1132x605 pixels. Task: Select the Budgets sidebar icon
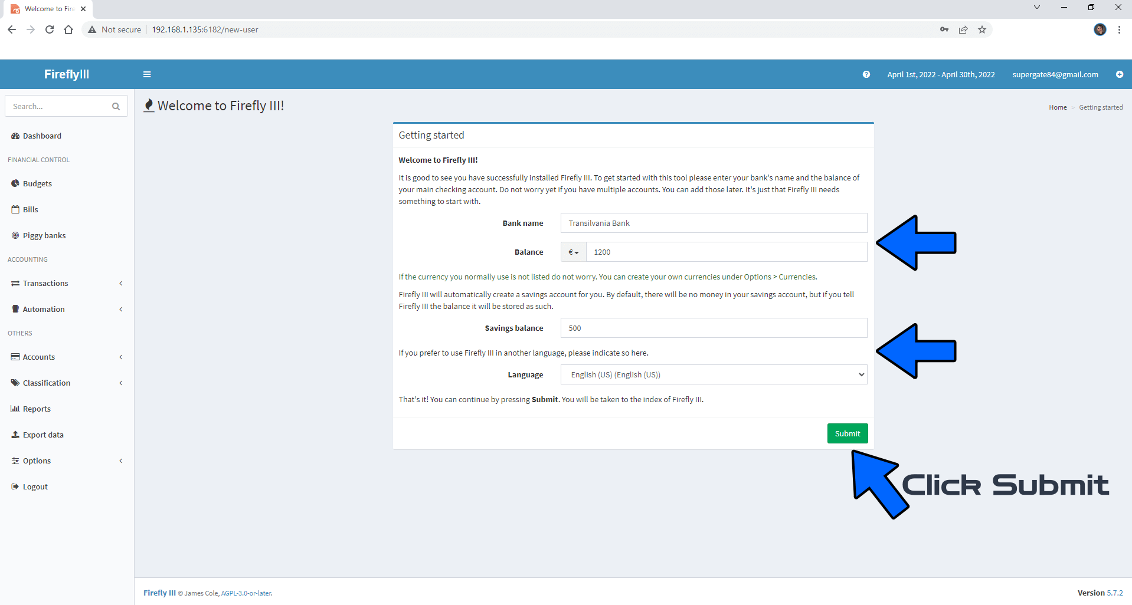pos(14,183)
